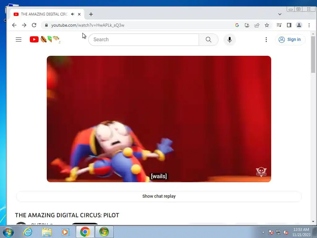This screenshot has width=317, height=238.
Task: Switch to the Chrome taskbar button
Action: pyautogui.click(x=85, y=232)
